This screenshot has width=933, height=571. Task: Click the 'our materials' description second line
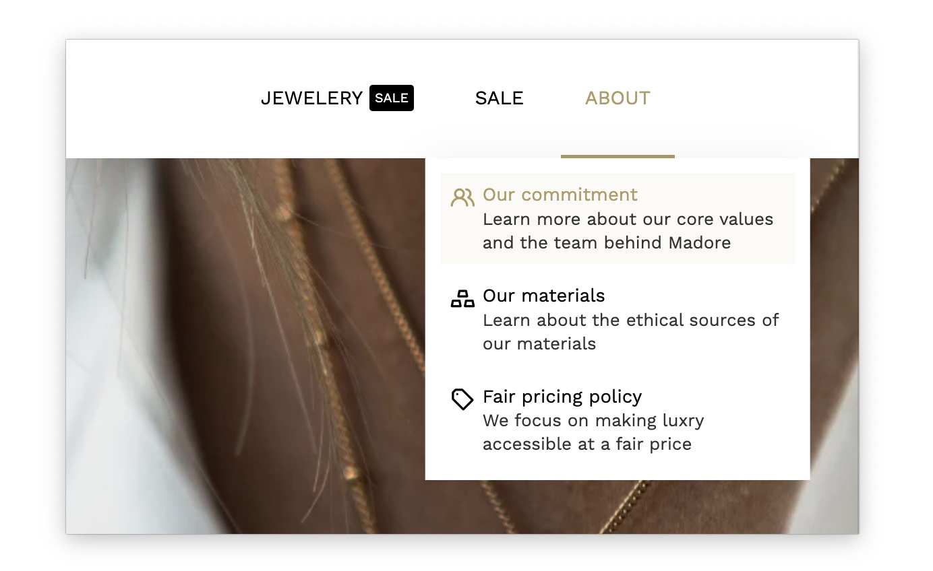pos(539,343)
